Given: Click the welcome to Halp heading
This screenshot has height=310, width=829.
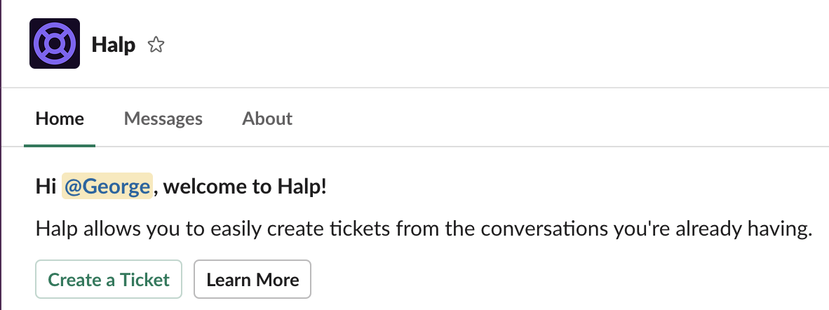Looking at the screenshot, I should (182, 187).
